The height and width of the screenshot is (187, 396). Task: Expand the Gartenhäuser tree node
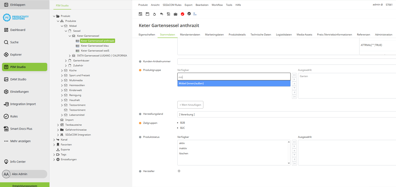(66, 61)
